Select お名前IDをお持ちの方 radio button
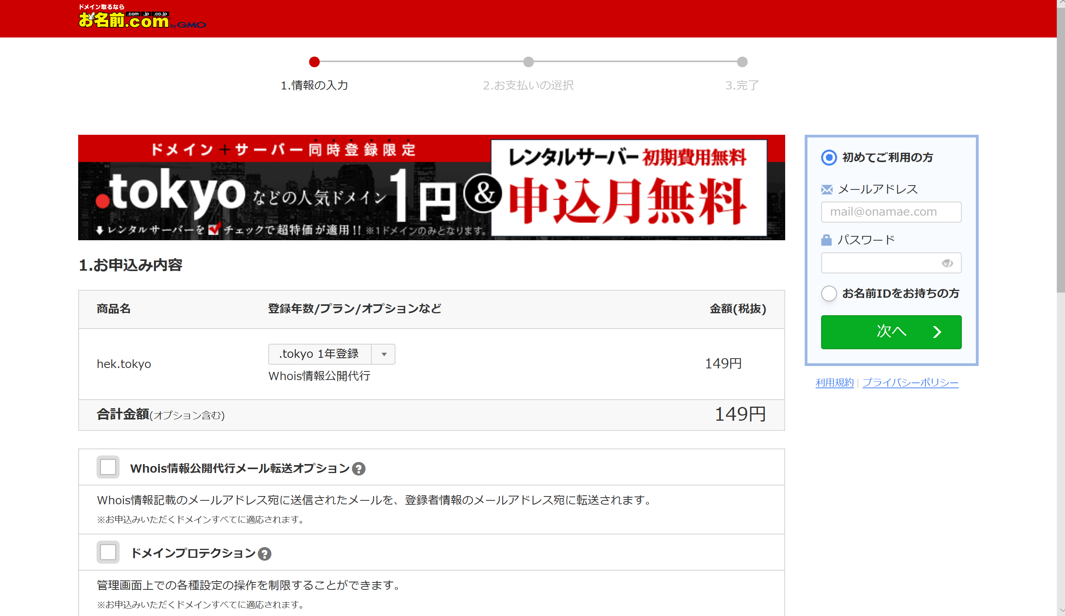 829,293
